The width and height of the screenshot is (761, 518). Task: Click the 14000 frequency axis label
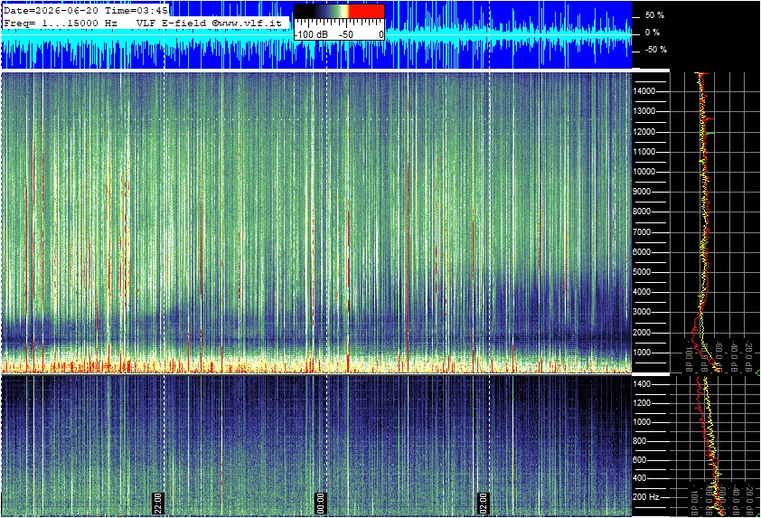(x=644, y=91)
